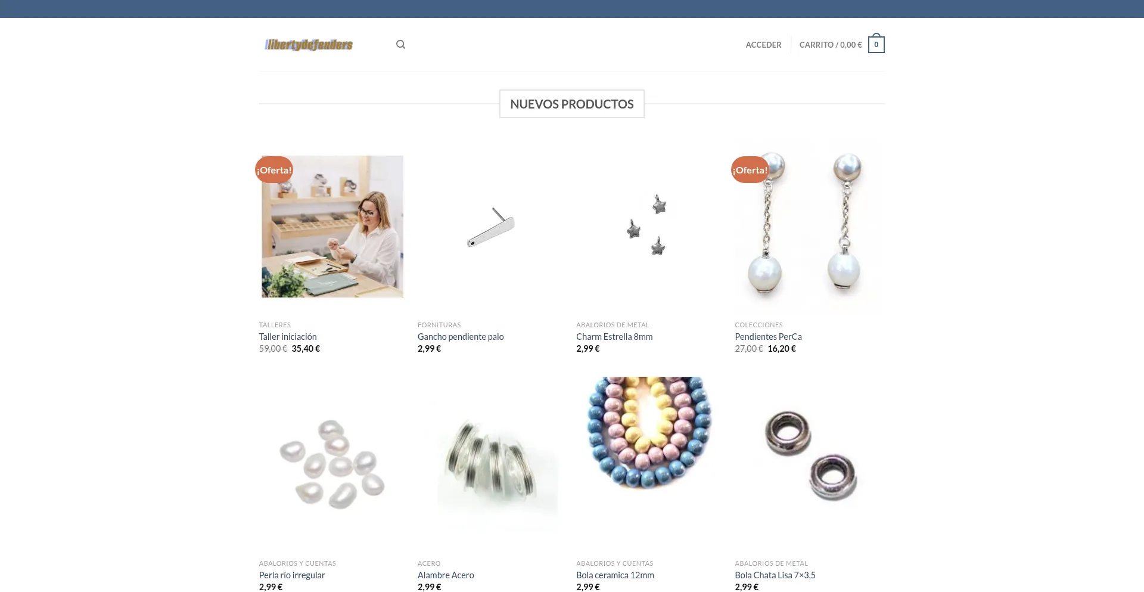Open the Taller iniciación title link
This screenshot has height=592, width=1144.
[x=288, y=337]
